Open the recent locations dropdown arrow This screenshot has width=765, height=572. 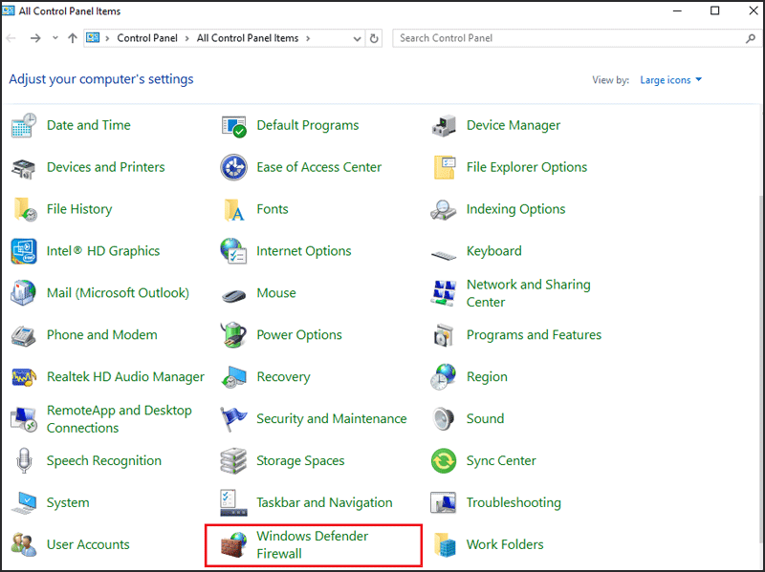tap(55, 38)
